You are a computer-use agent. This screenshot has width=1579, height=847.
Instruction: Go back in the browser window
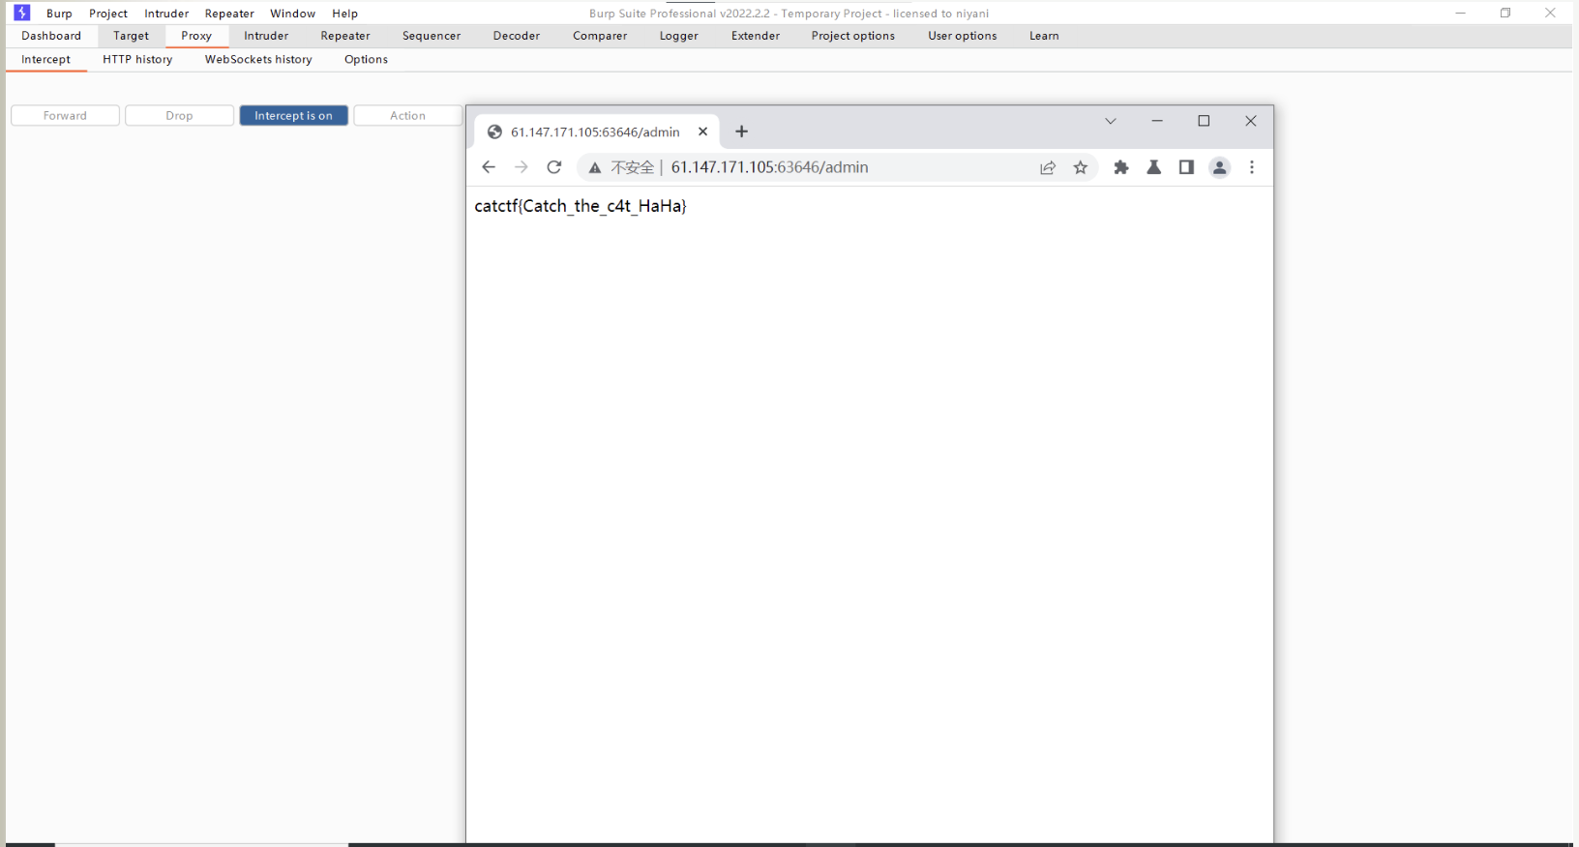click(x=489, y=167)
